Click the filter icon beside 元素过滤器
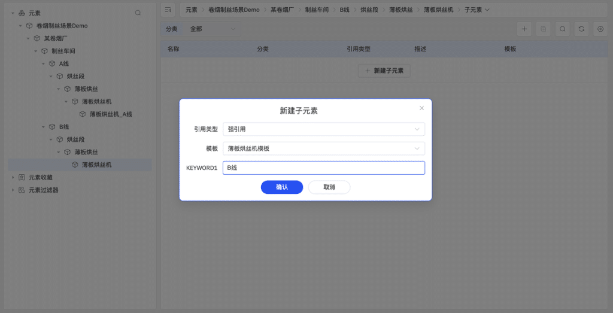The image size is (613, 313). [22, 190]
